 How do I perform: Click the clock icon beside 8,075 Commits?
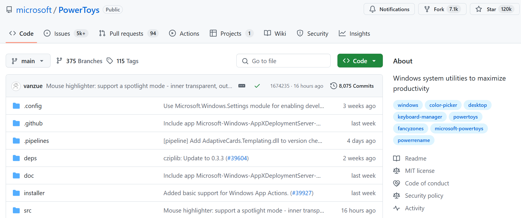333,86
